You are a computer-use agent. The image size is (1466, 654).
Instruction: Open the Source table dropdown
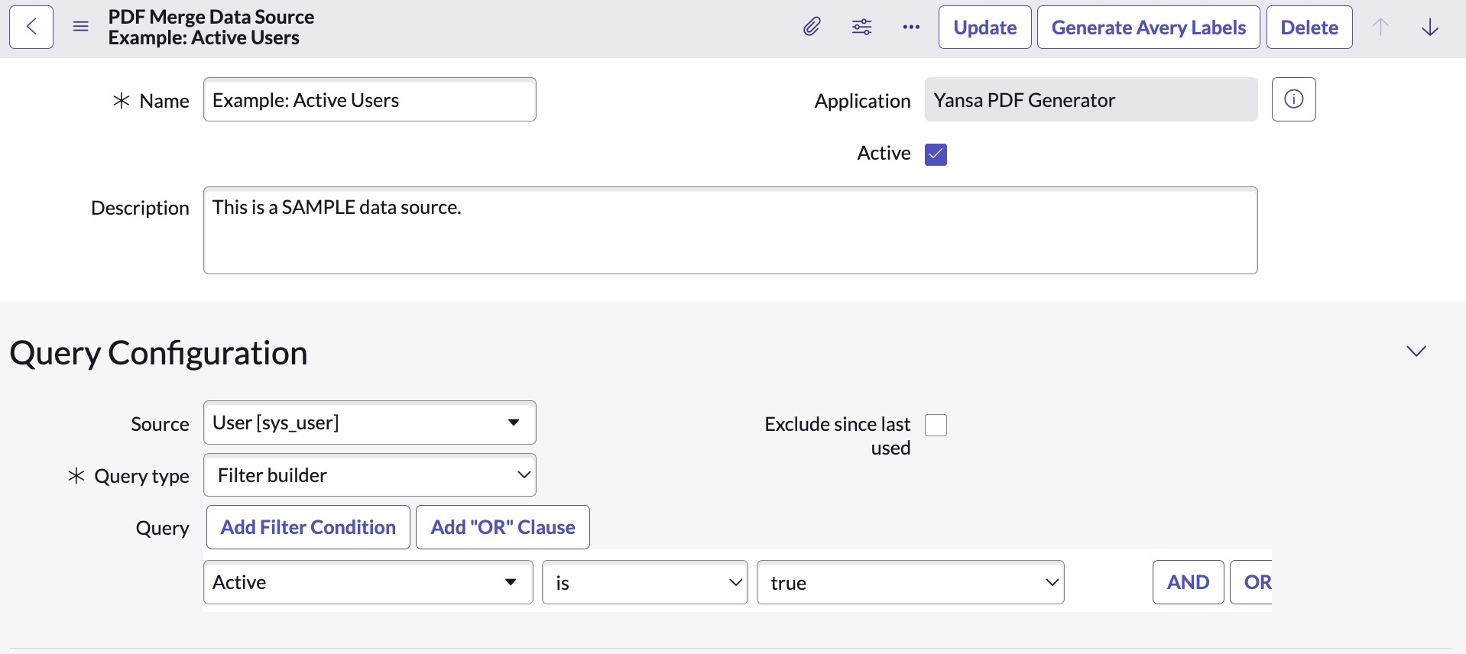(x=369, y=423)
